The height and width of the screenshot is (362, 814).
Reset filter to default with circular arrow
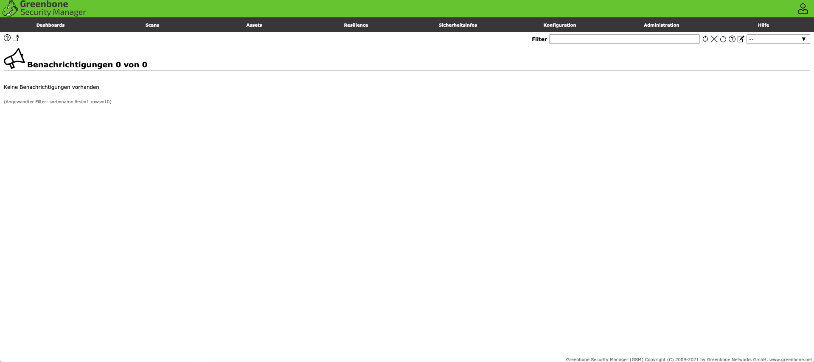(x=723, y=39)
